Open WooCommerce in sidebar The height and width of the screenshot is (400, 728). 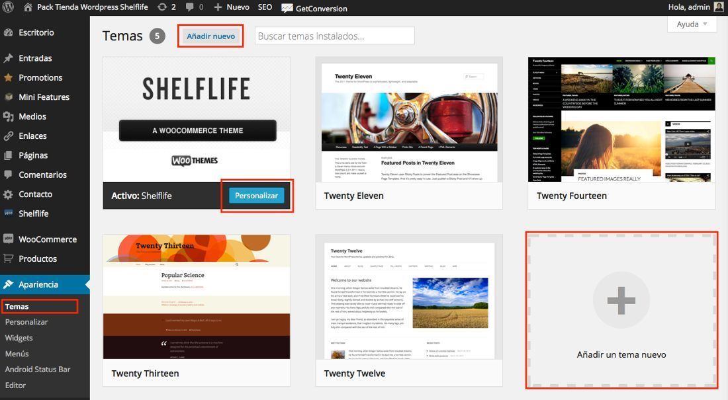[48, 239]
